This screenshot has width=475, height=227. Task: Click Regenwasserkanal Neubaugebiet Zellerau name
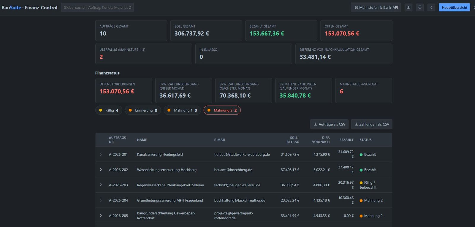[x=170, y=185]
